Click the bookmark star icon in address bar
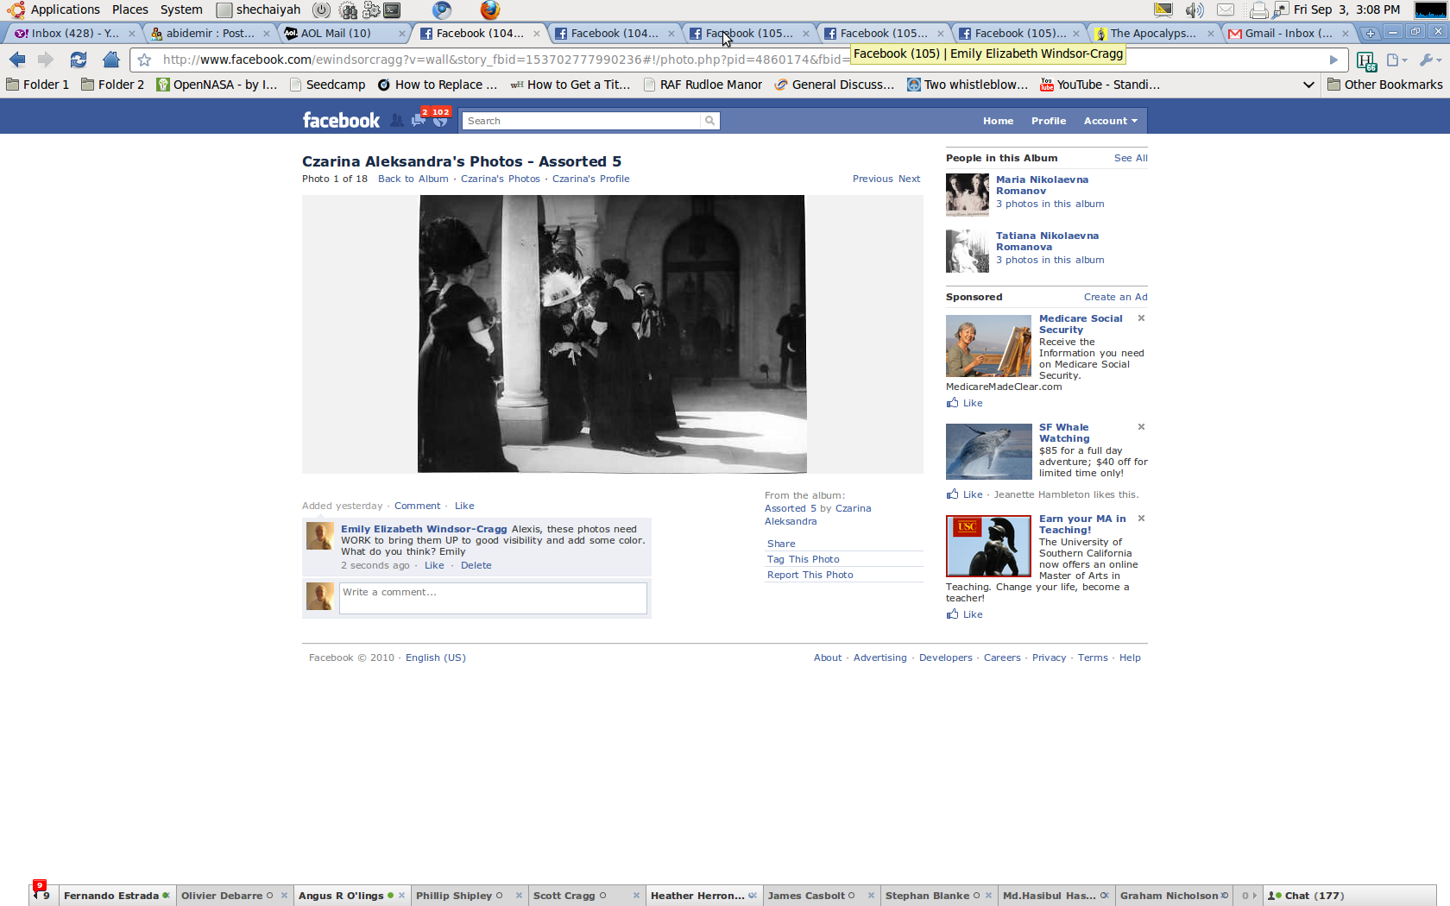1450x906 pixels. pos(144,60)
